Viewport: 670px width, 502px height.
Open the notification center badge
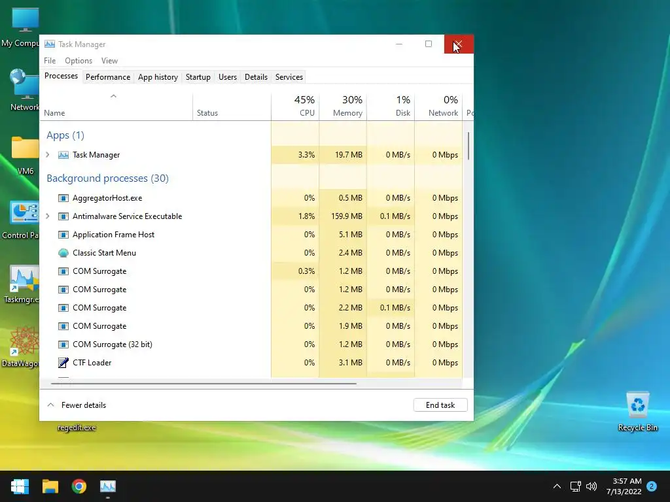[x=652, y=486]
